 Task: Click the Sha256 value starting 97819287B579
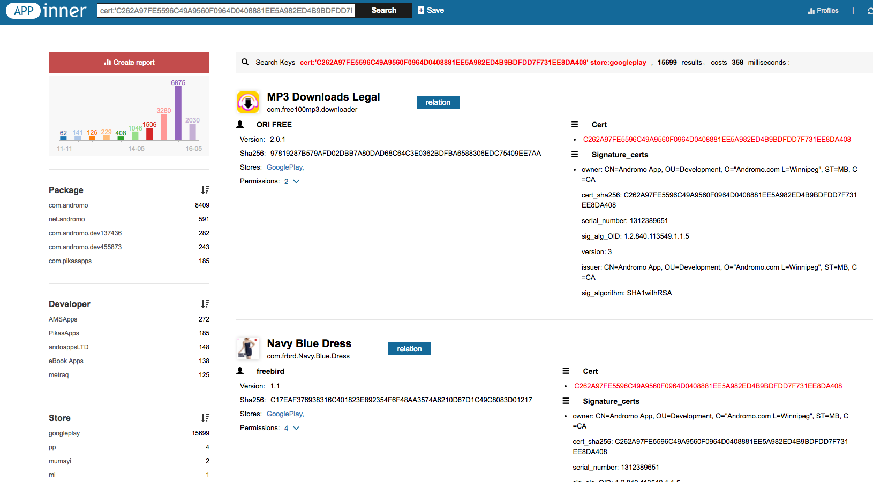pos(405,154)
